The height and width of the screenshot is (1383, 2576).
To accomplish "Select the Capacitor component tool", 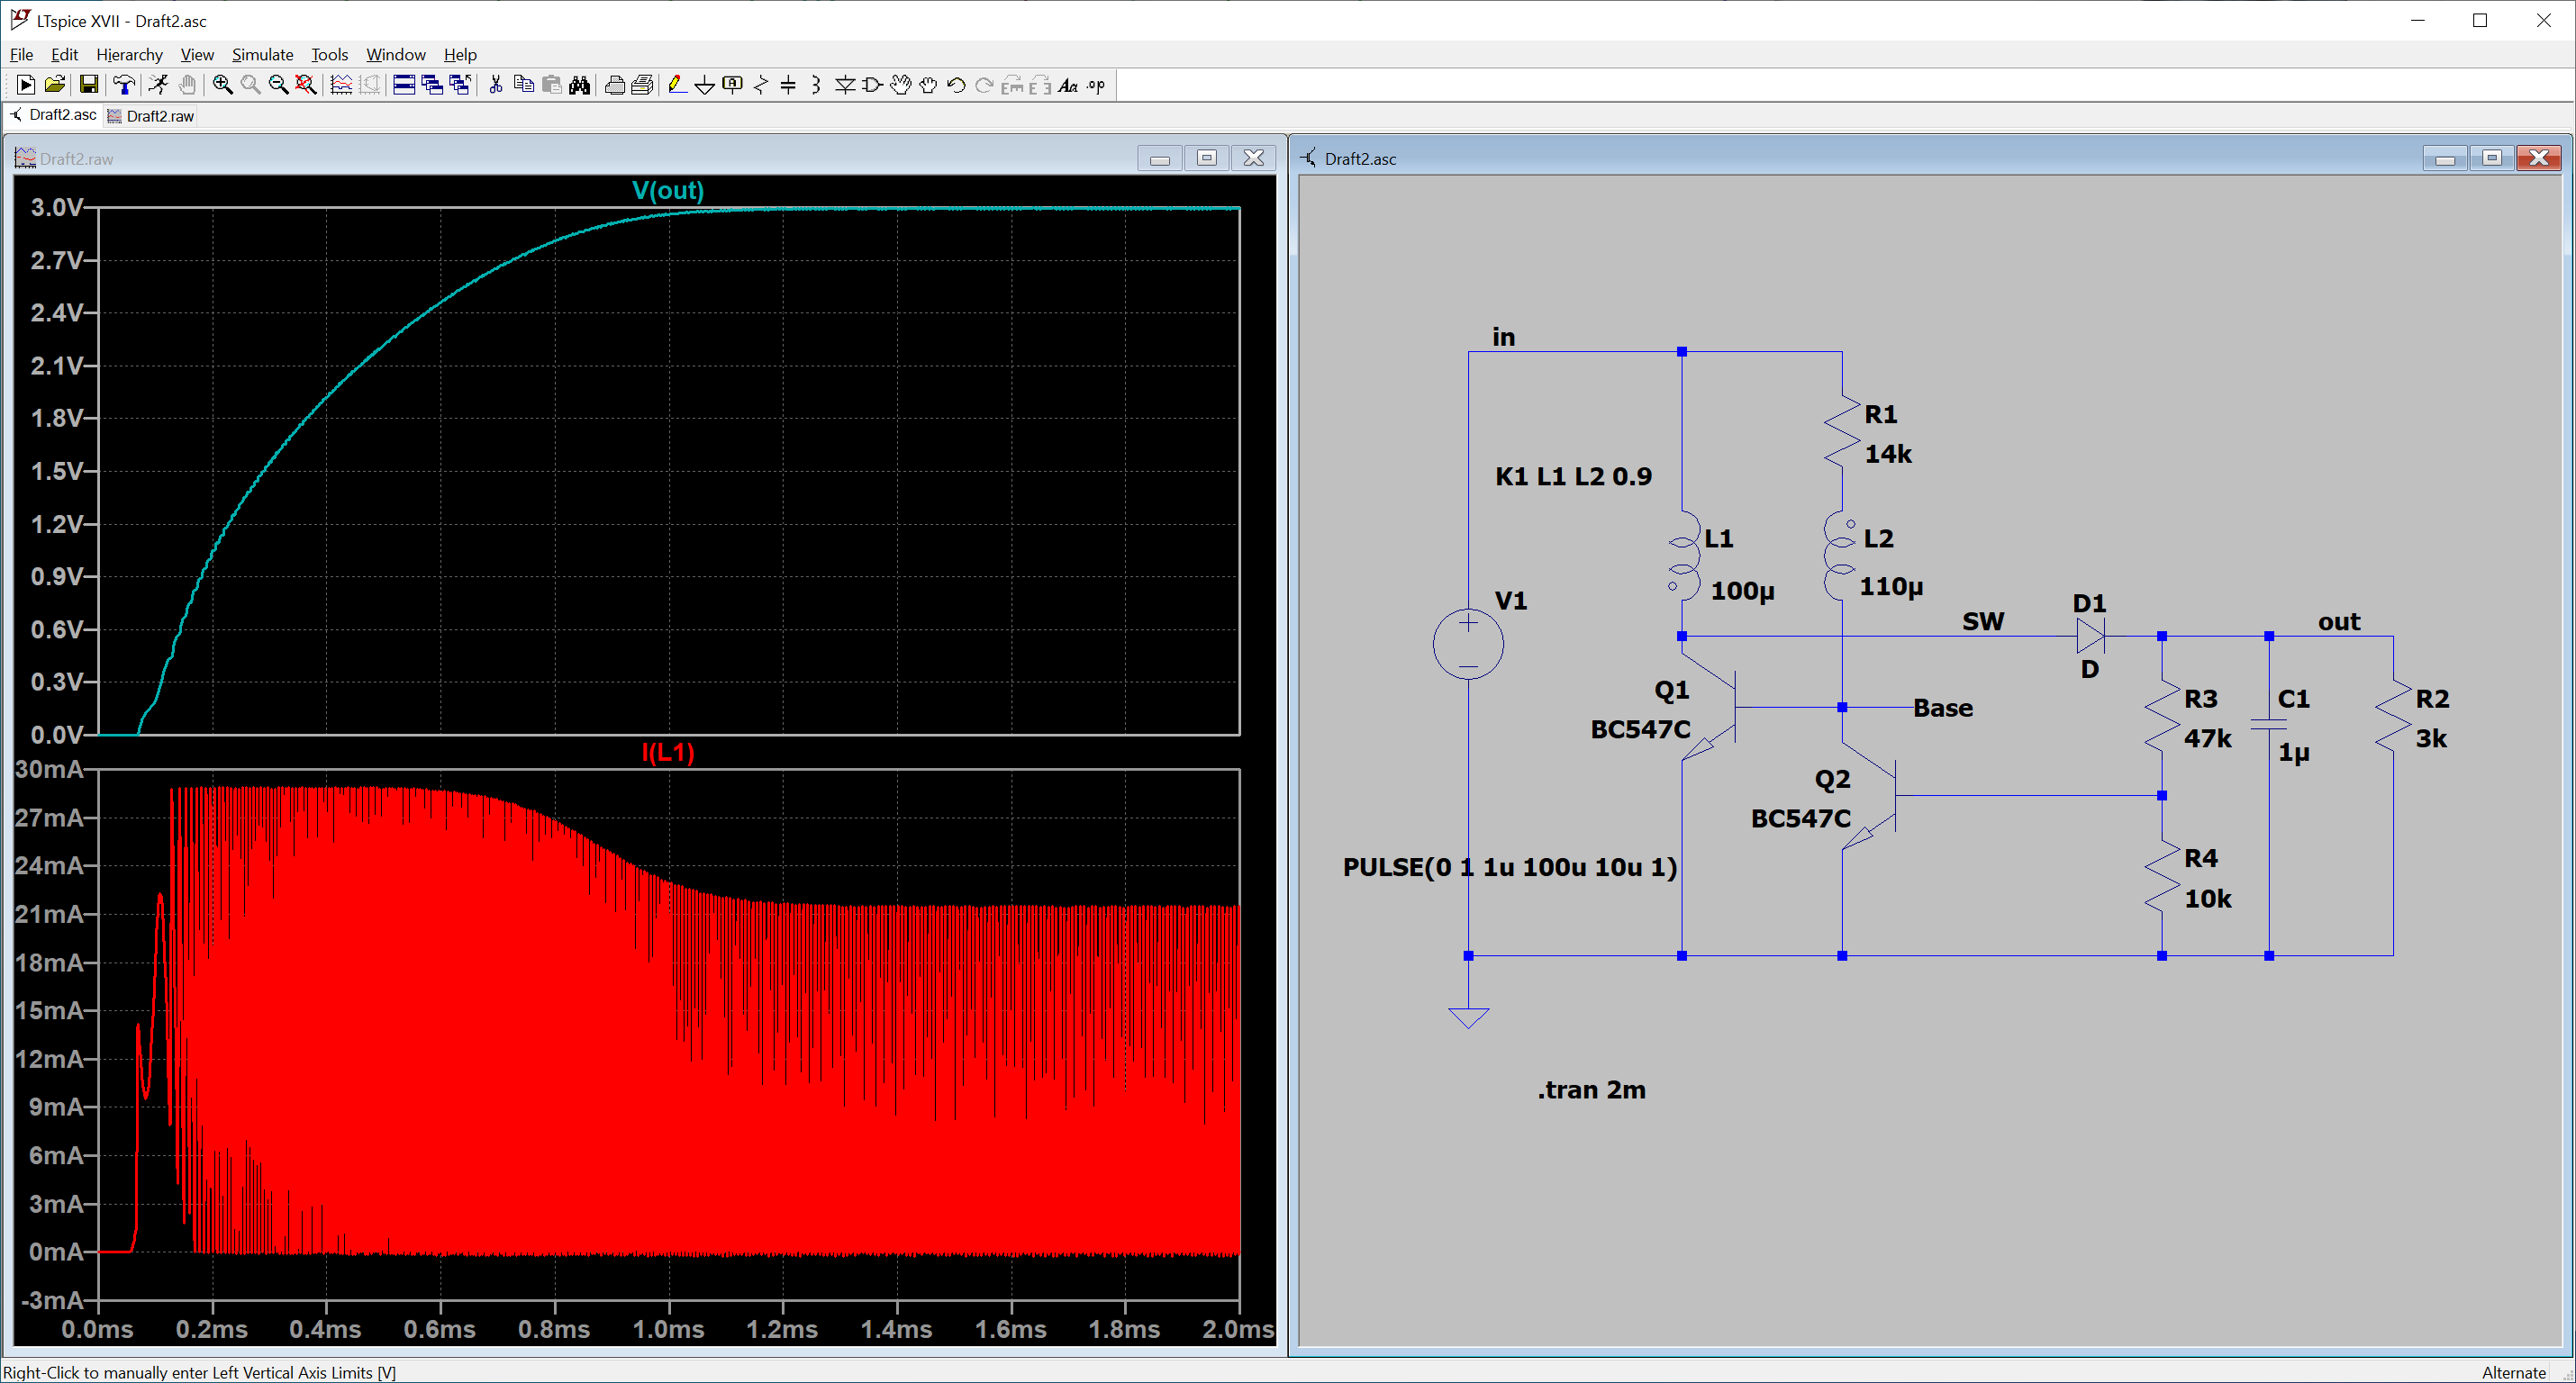I will click(x=788, y=86).
